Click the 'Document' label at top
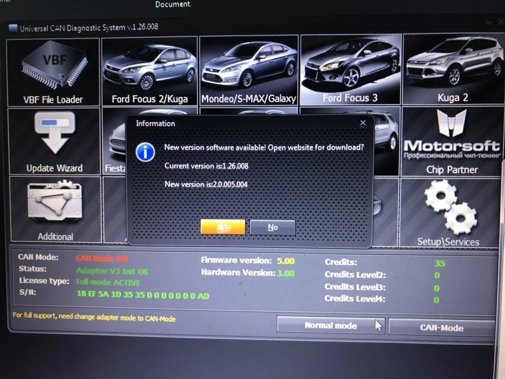Viewport: 505px width, 379px height. 173,4
